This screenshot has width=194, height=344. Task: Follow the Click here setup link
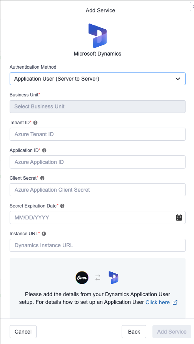tap(158, 302)
